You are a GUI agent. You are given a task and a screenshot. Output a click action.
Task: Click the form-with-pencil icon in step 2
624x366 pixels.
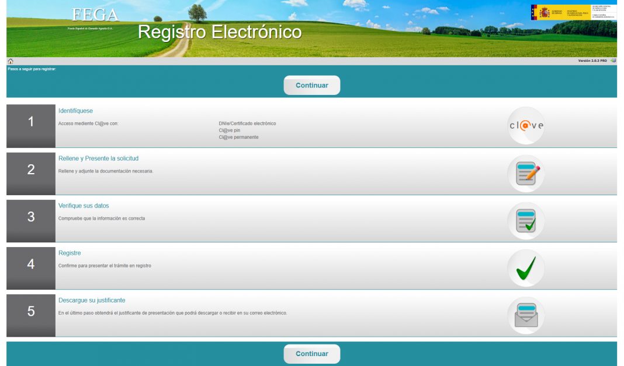click(526, 174)
